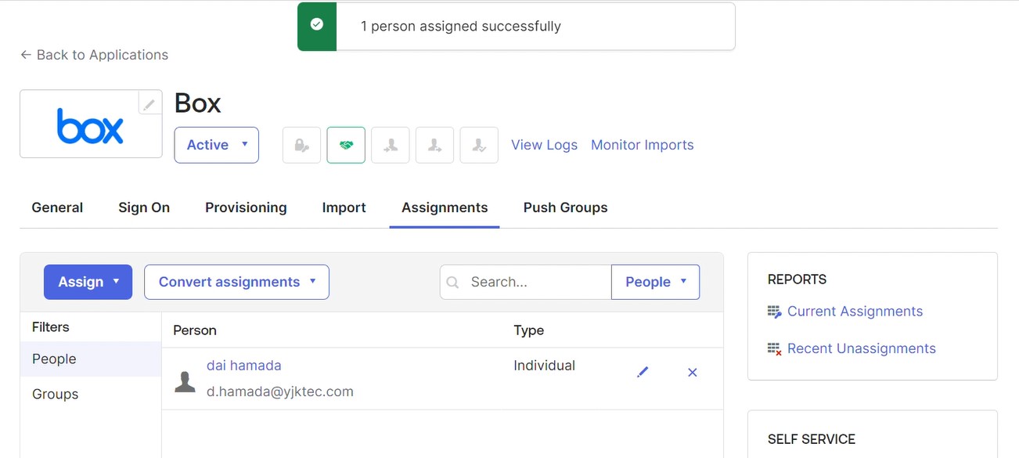Open the Push Groups tab
1019x458 pixels.
(x=565, y=207)
